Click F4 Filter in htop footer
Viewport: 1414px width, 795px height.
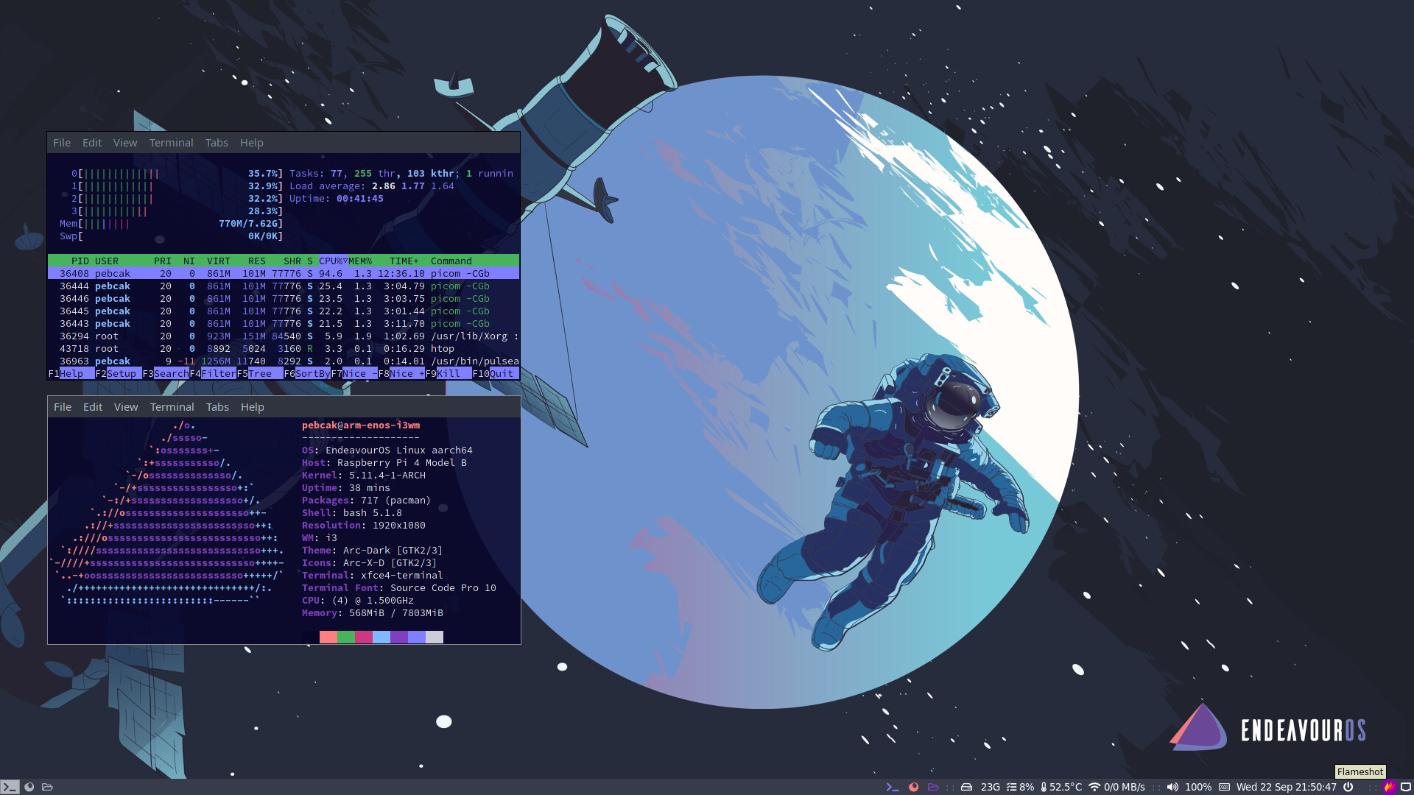click(x=213, y=374)
